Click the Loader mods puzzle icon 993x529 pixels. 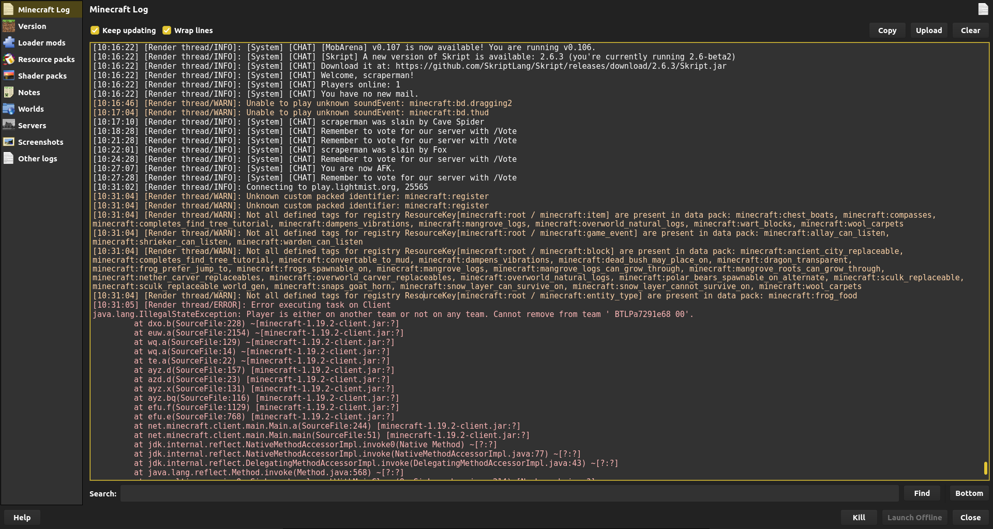pyautogui.click(x=9, y=43)
